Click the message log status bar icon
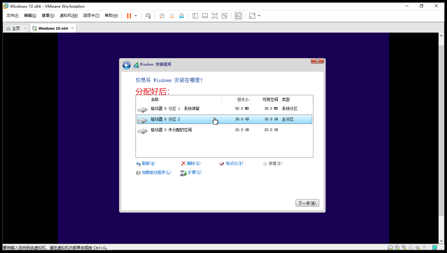This screenshot has width=447, height=253. tap(435, 248)
